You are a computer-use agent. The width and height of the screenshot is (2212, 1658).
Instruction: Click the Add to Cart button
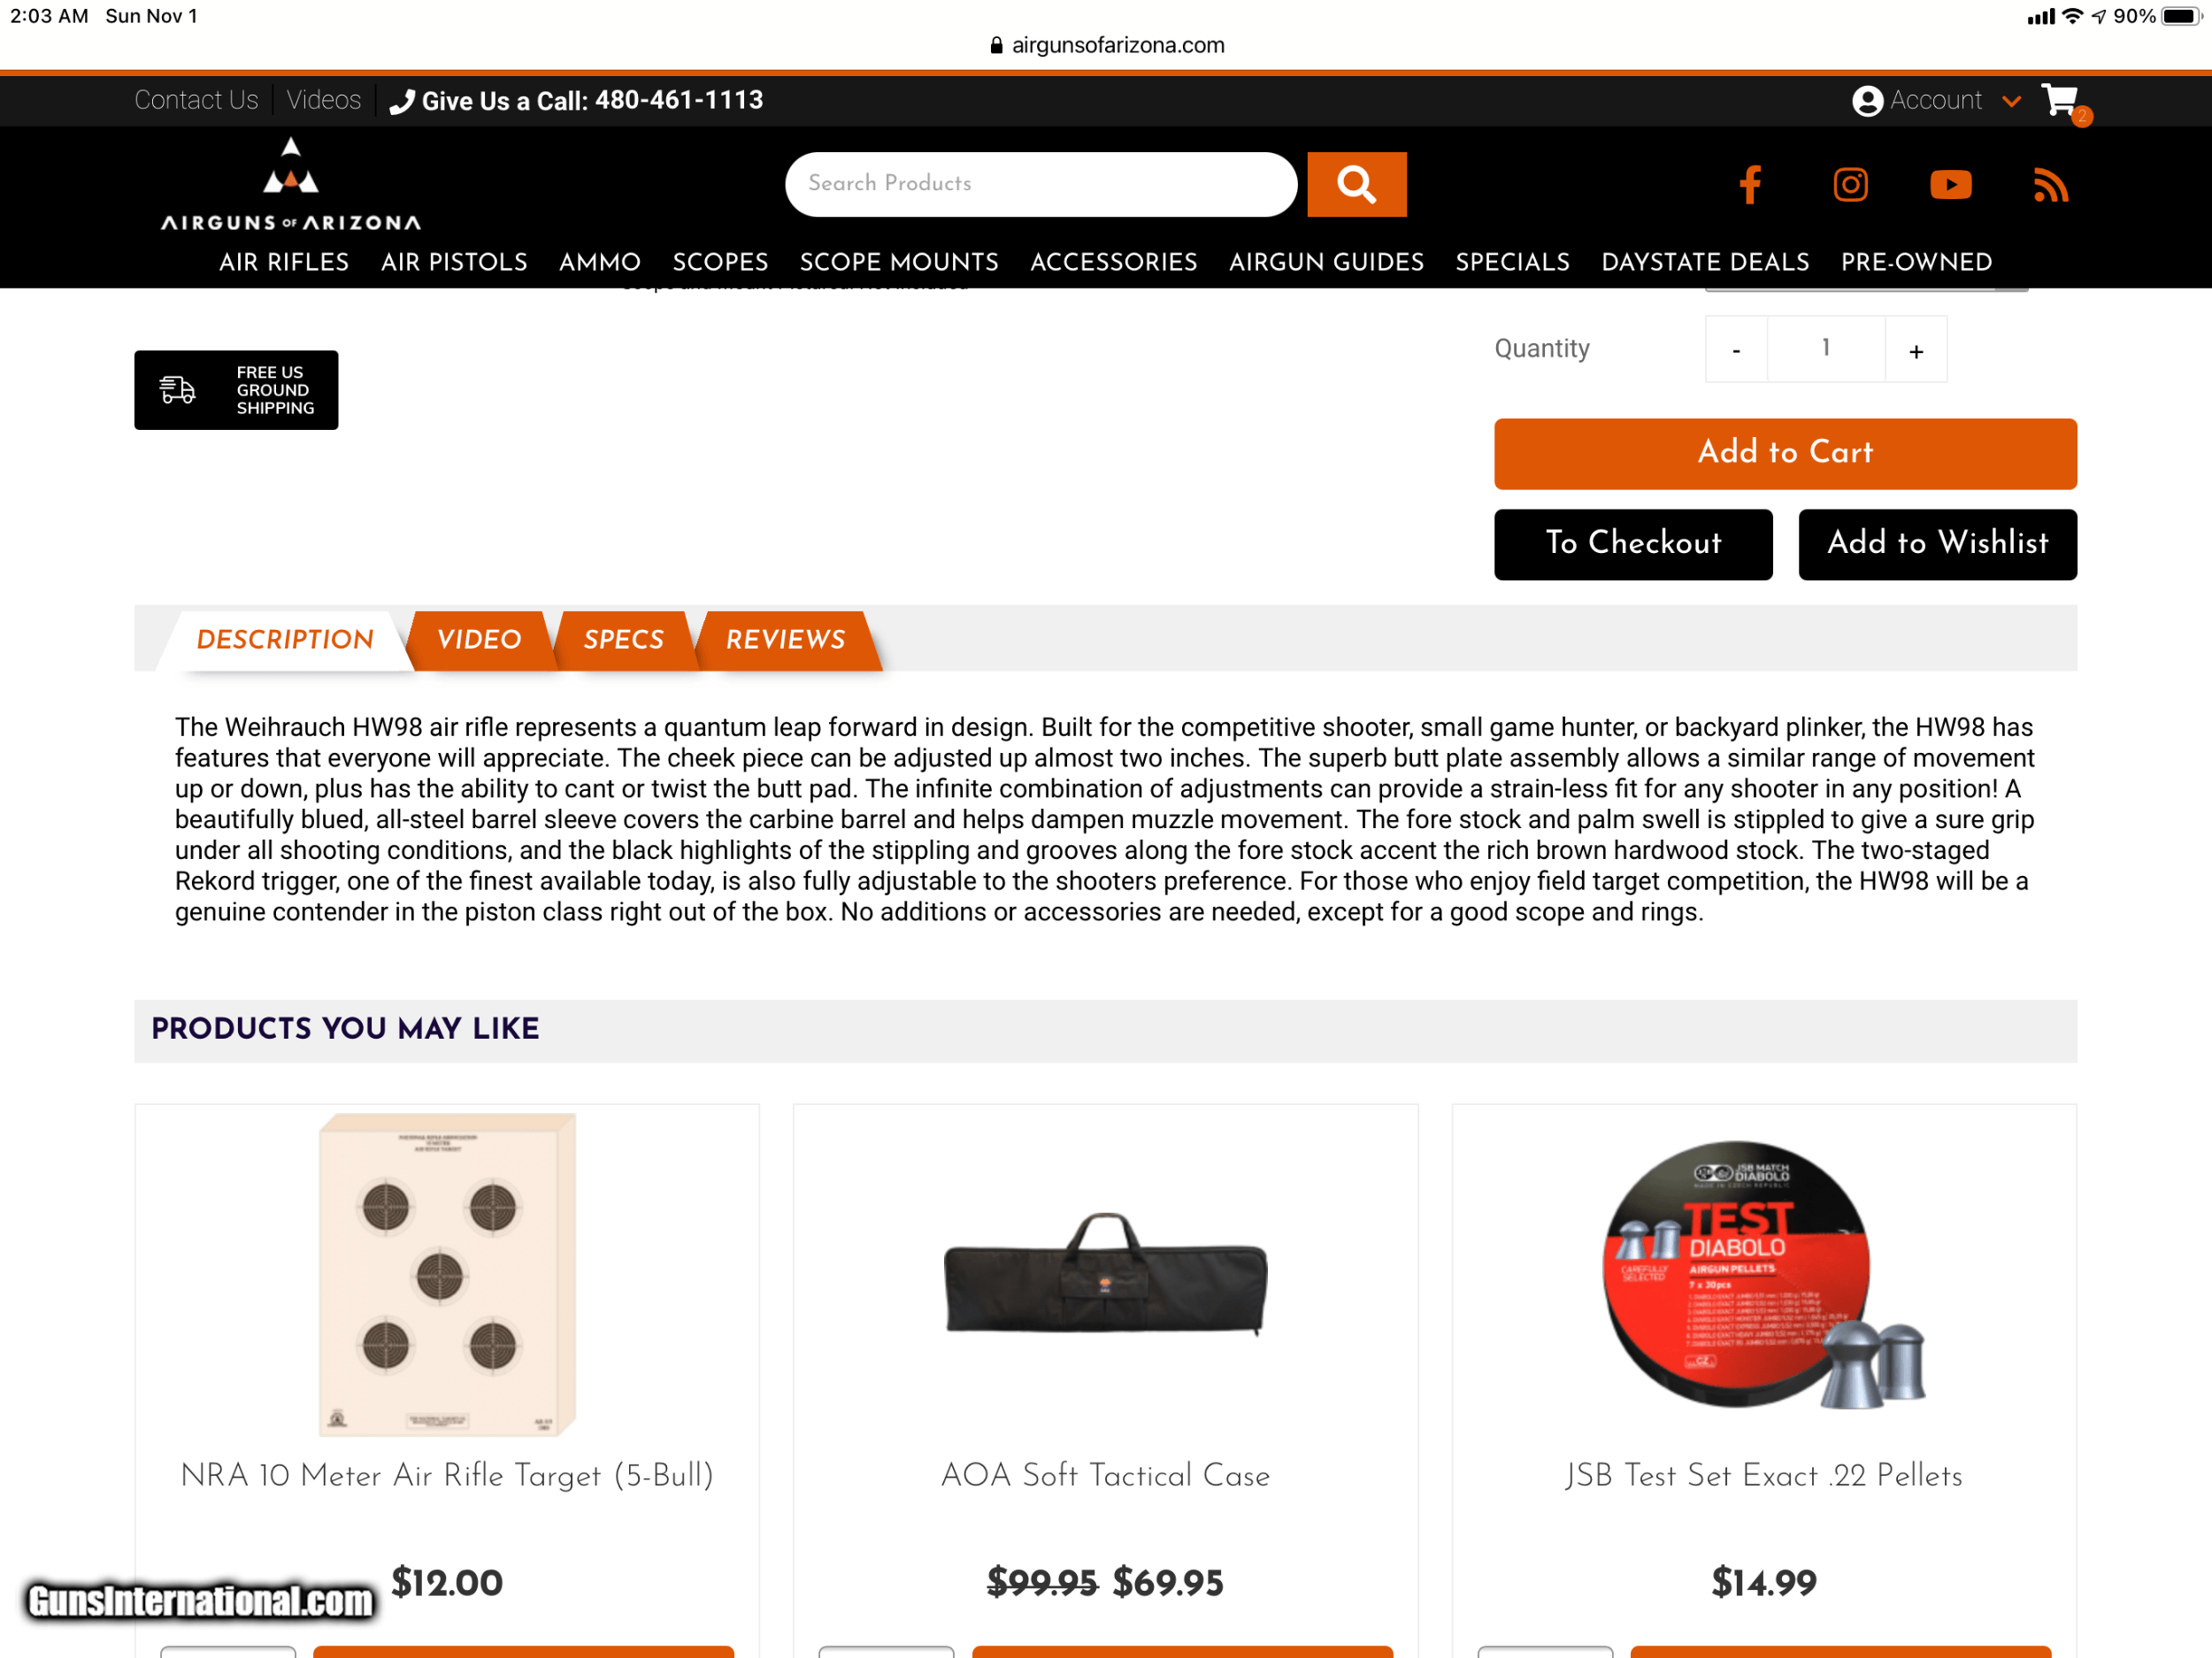(1785, 453)
